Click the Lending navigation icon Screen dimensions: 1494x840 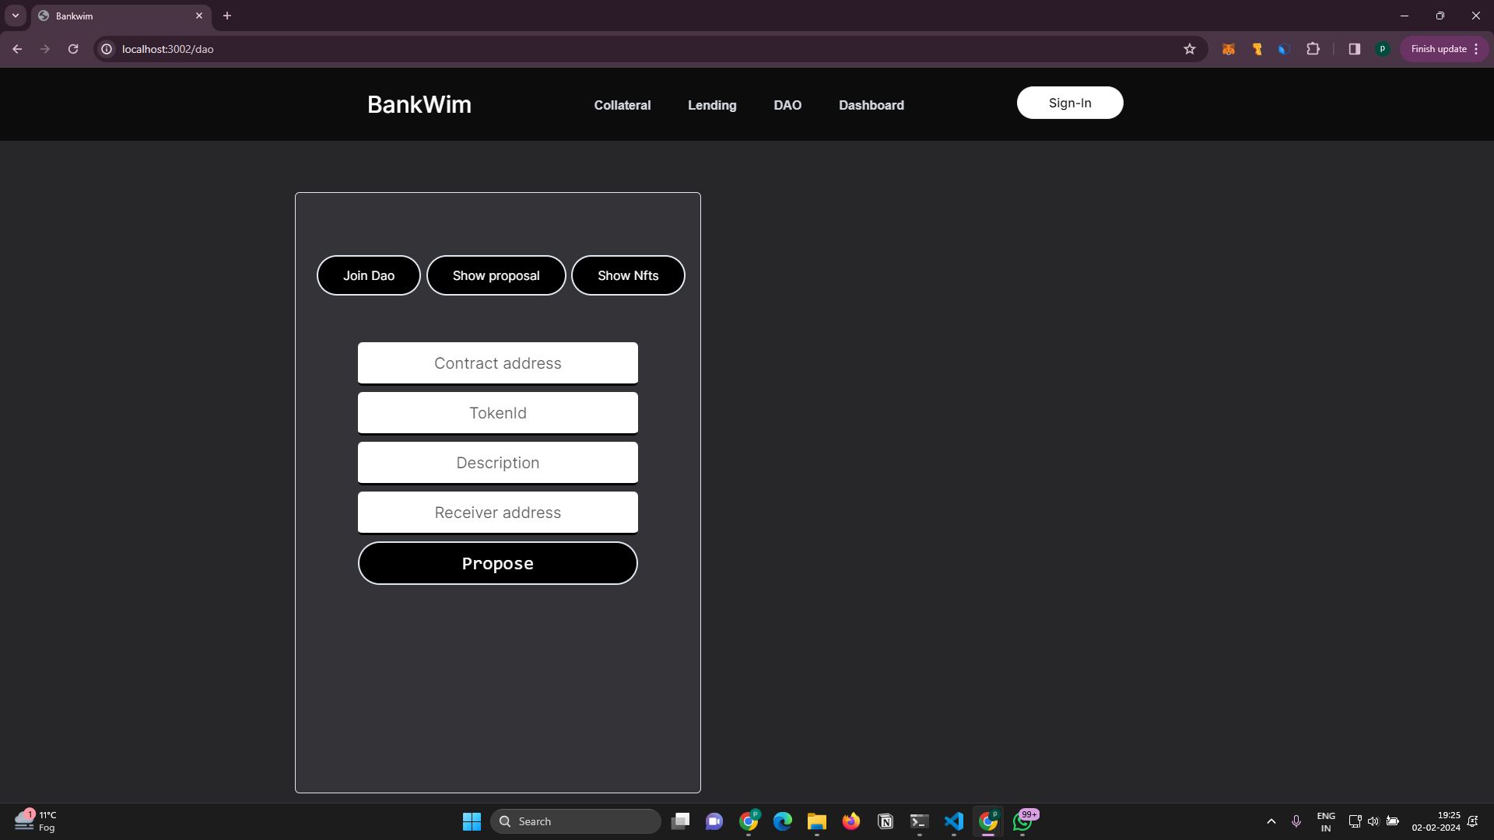point(712,105)
